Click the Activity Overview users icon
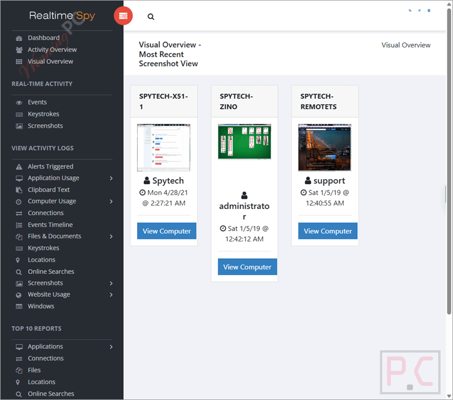The image size is (453, 400). pos(19,50)
